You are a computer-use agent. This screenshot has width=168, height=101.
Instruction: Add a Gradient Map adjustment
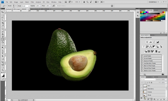coord(156,51)
